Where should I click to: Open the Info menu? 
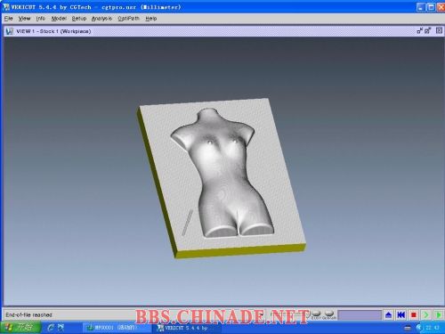[41, 19]
